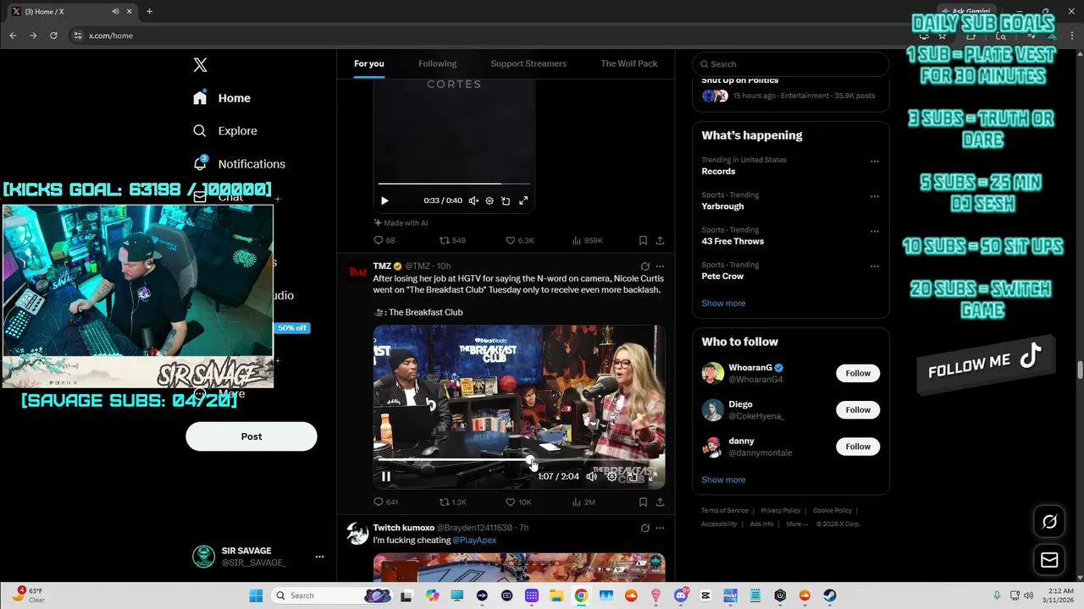Open Discord from the taskbar

[681, 595]
